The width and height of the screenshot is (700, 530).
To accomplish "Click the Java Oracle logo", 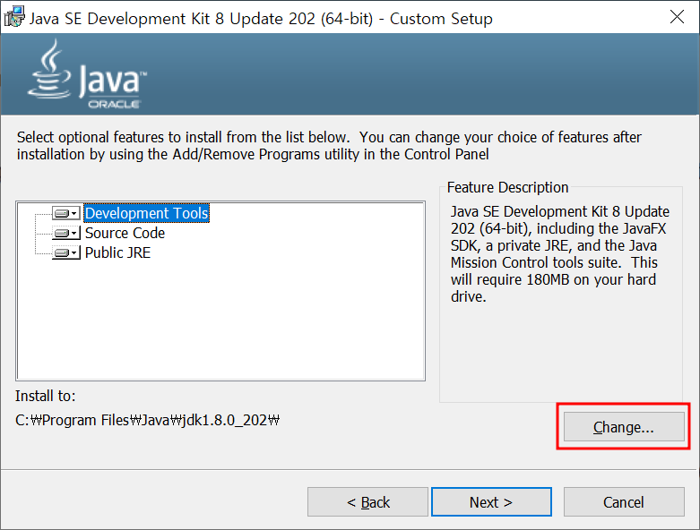I will 88,74.
